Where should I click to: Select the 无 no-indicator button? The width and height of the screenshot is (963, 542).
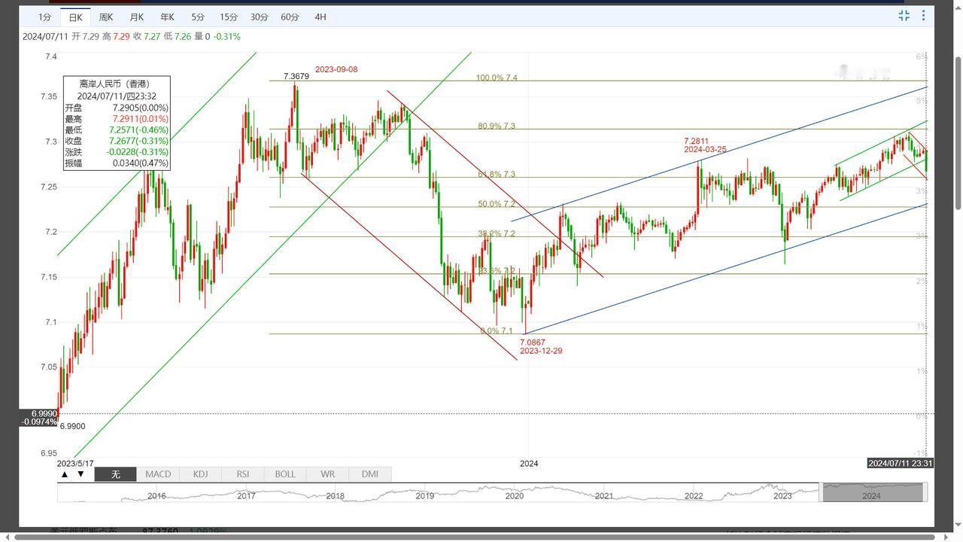[x=115, y=474]
